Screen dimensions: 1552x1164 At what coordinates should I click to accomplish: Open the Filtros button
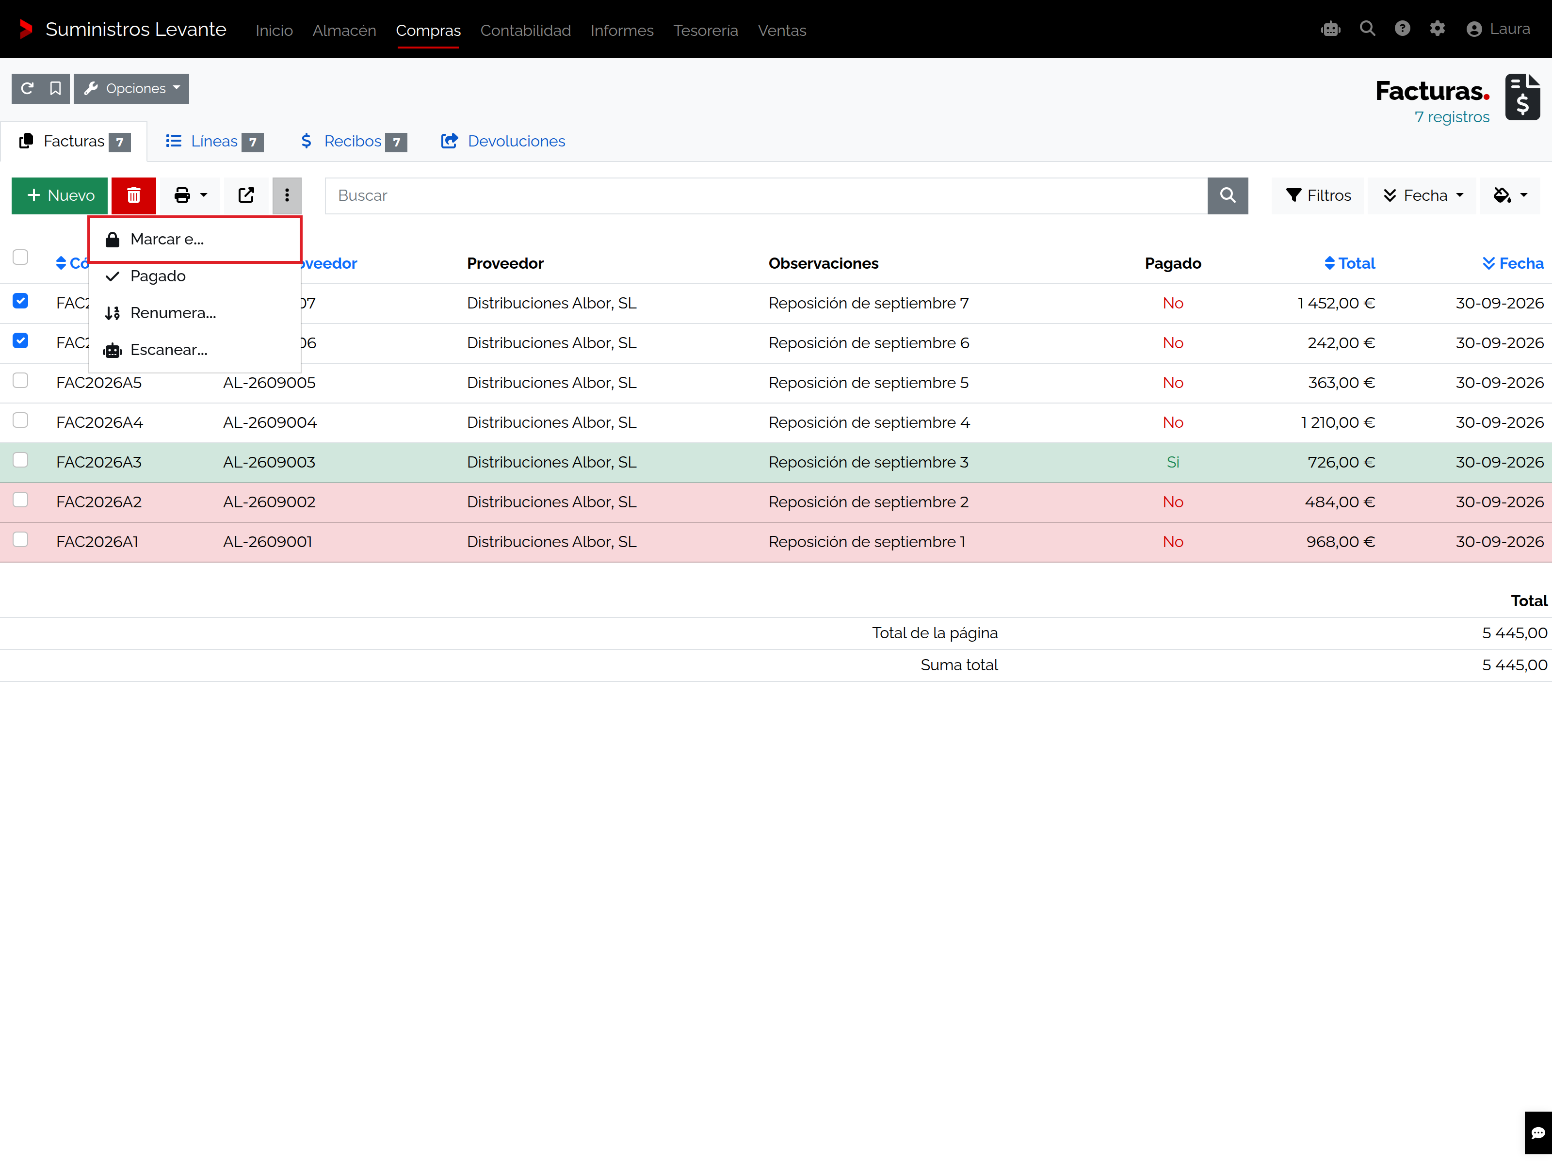[1317, 195]
